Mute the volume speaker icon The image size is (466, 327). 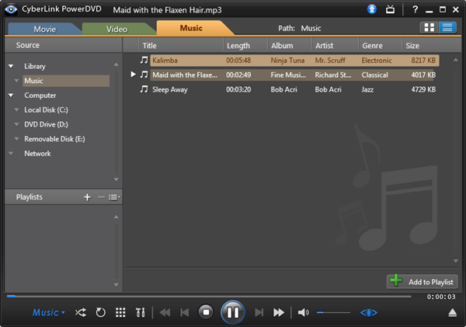pos(303,312)
